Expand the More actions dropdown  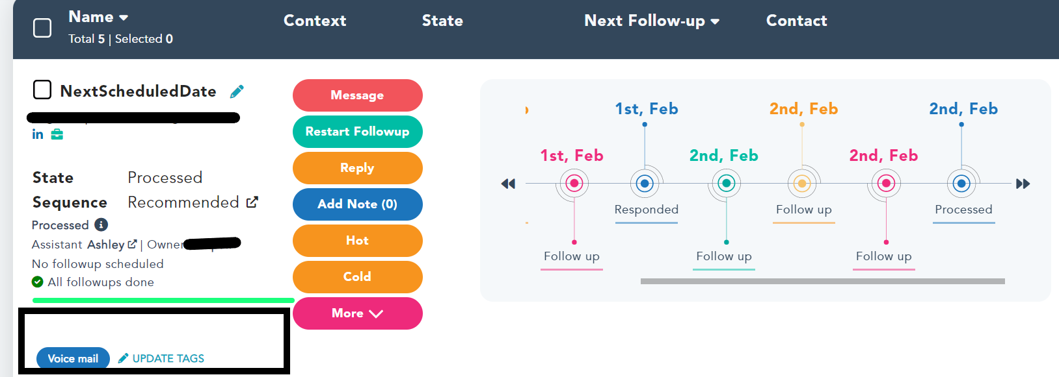point(357,313)
